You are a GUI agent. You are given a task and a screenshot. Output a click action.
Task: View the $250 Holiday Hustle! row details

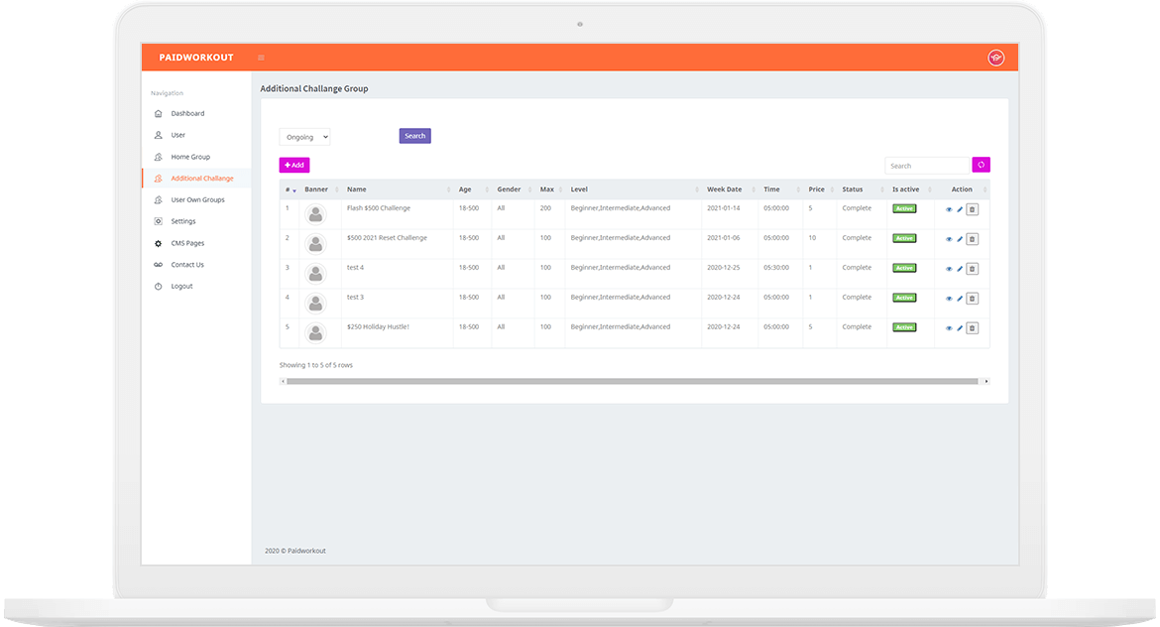(949, 328)
